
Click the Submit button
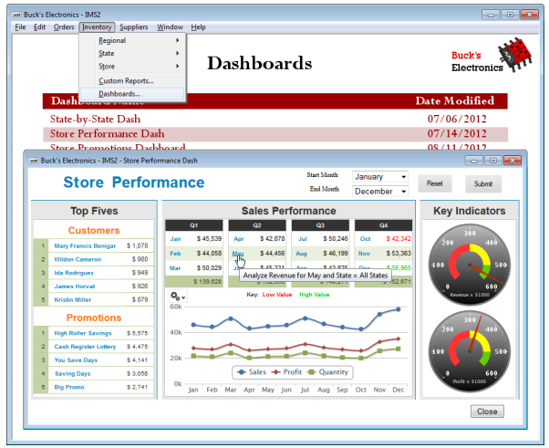tap(482, 183)
